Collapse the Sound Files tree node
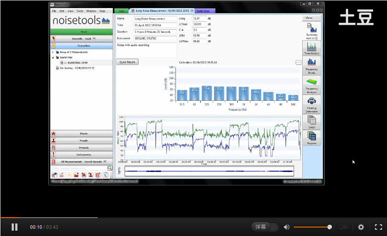 (x=52, y=57)
